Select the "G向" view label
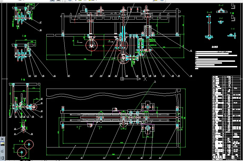The width and height of the screenshot is (243, 161). coord(232,13)
